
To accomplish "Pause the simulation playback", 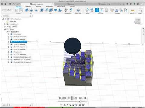I will coord(72,98).
